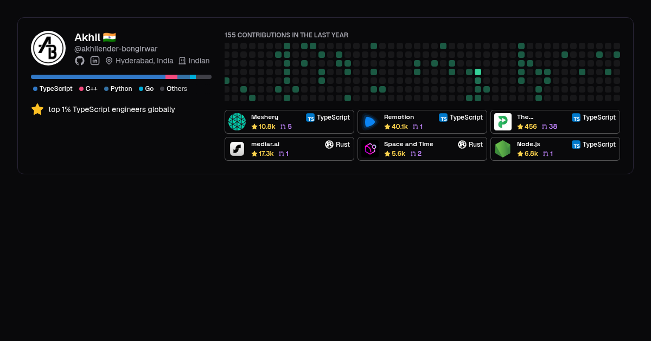Click the AB avatar logo
The image size is (651, 341).
pos(48,48)
